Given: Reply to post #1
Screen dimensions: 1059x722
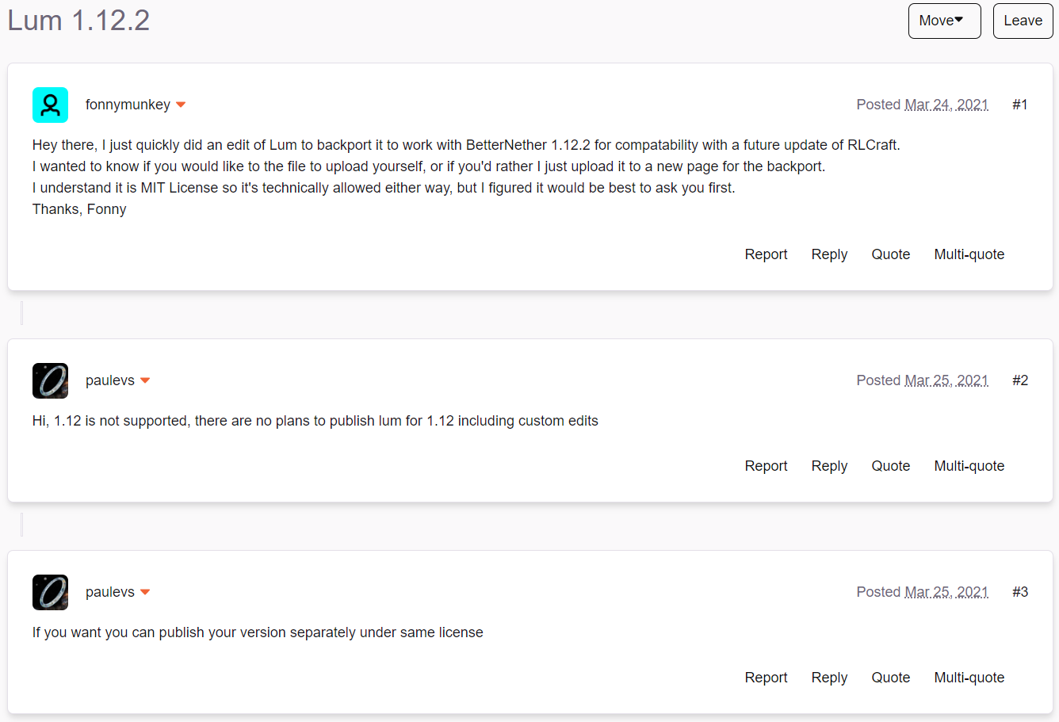Looking at the screenshot, I should [829, 254].
